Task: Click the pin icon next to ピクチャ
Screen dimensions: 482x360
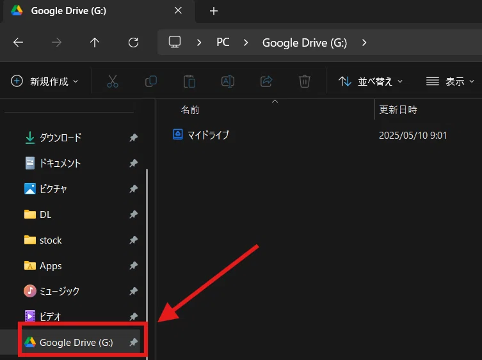Action: [x=133, y=189]
